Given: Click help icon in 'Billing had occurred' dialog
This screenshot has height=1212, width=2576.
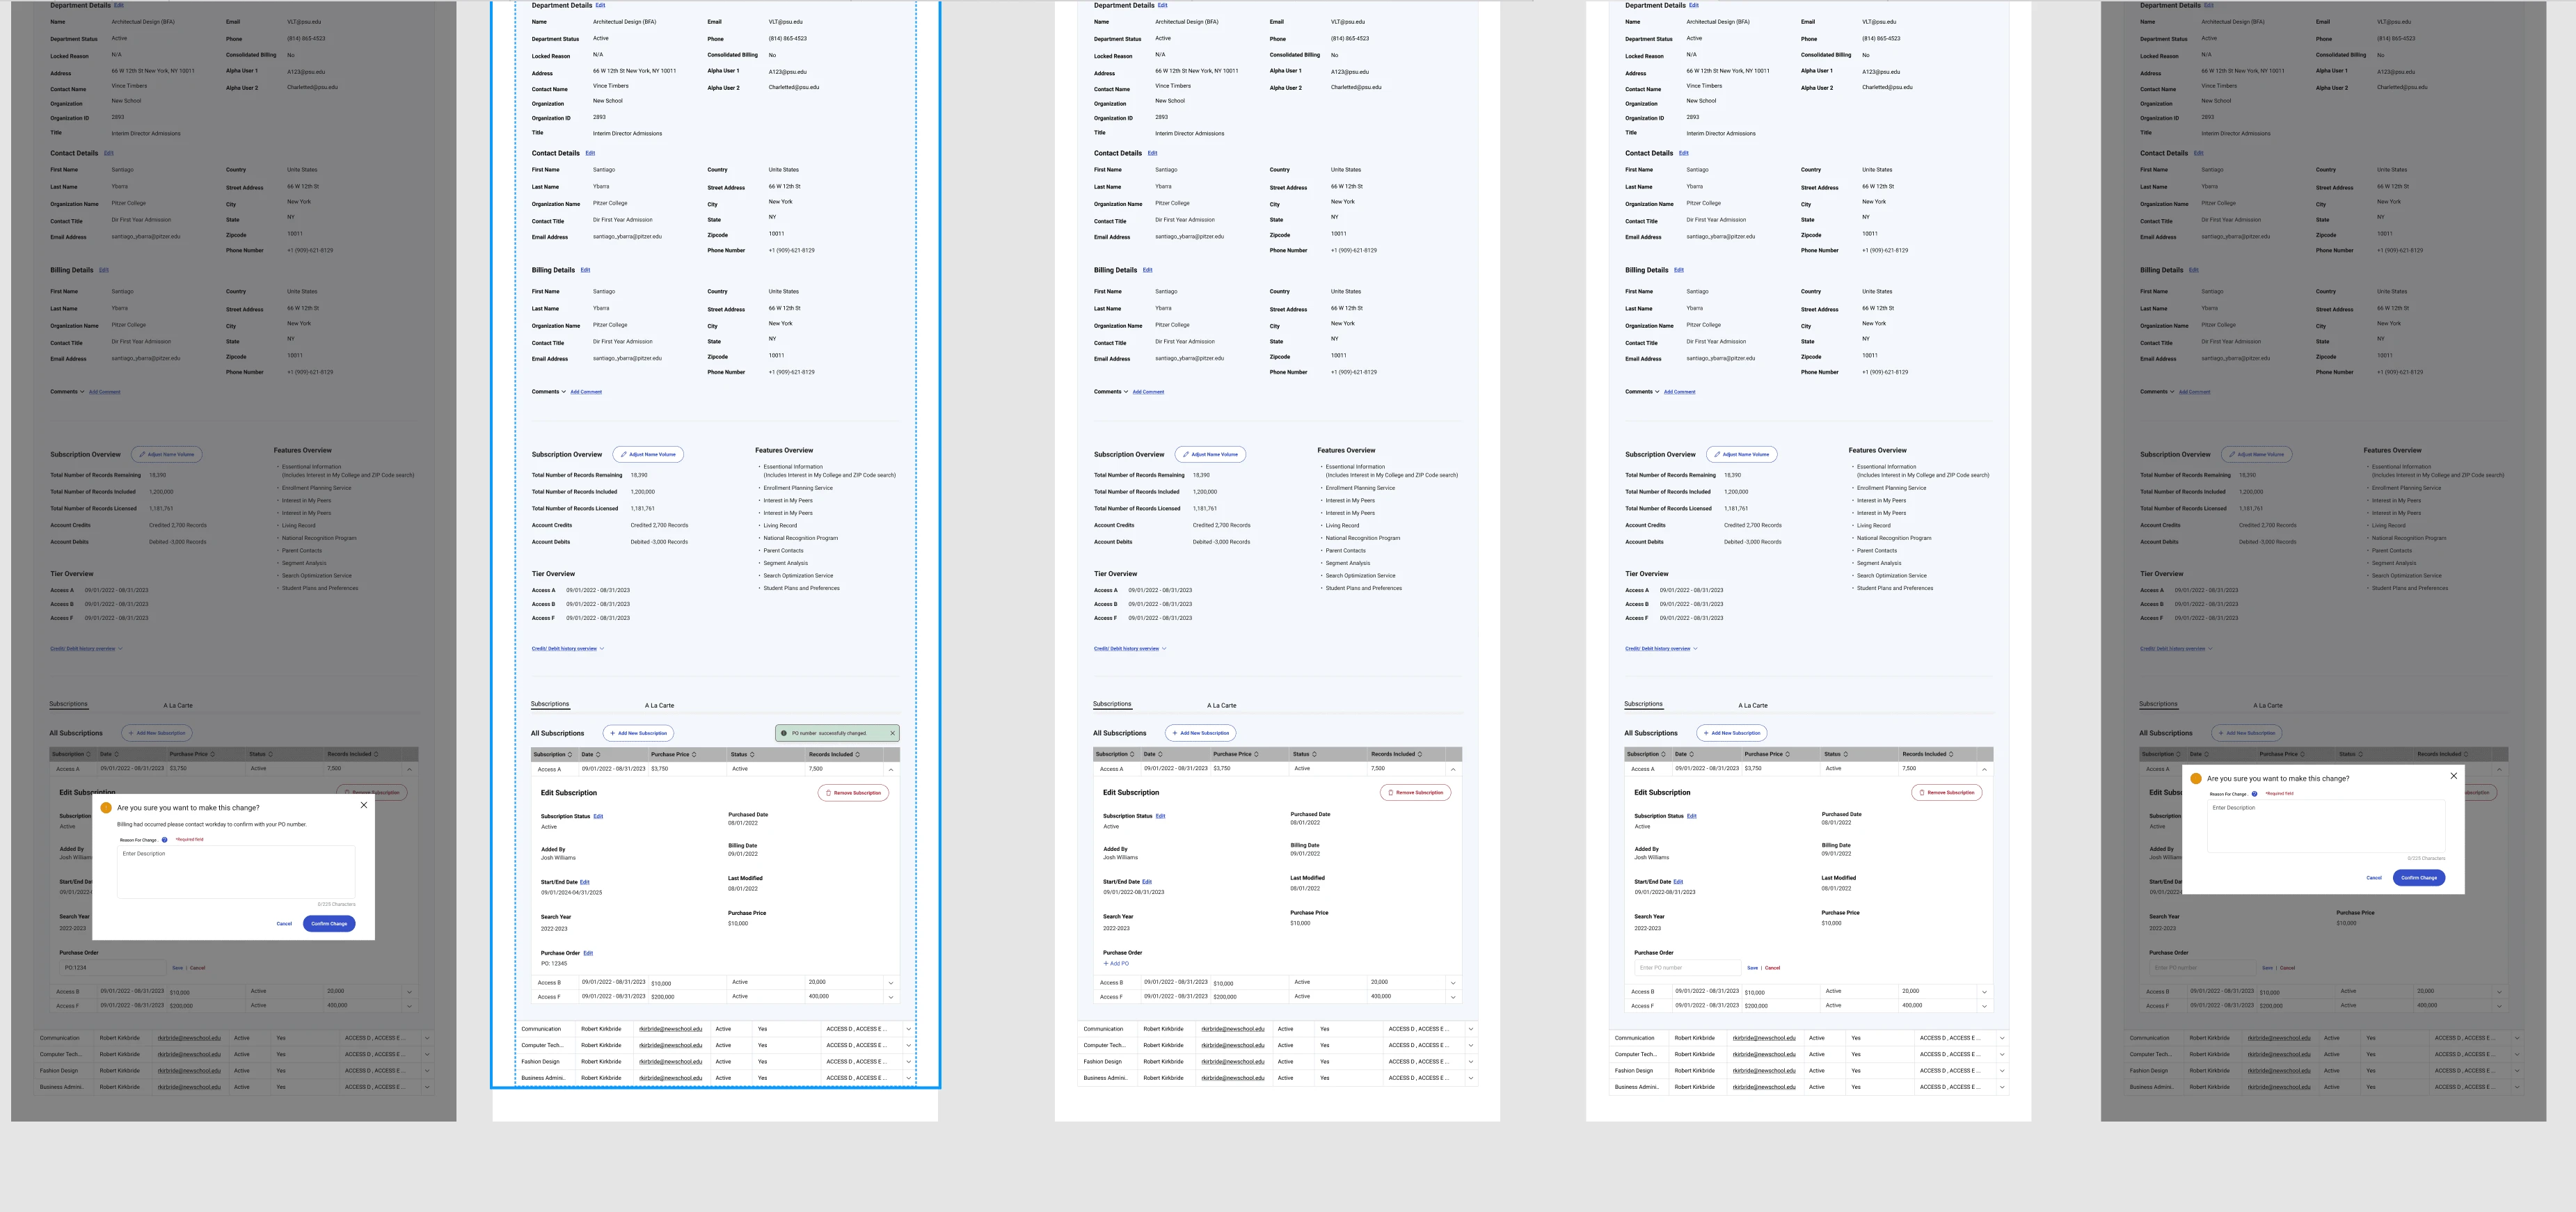Looking at the screenshot, I should coord(165,840).
